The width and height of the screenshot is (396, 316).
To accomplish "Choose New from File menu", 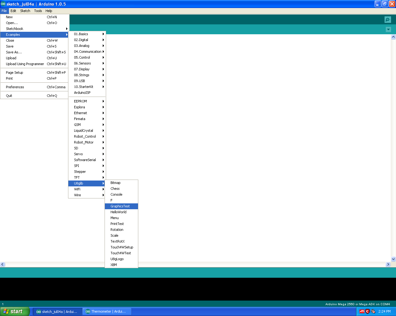I will click(35, 17).
